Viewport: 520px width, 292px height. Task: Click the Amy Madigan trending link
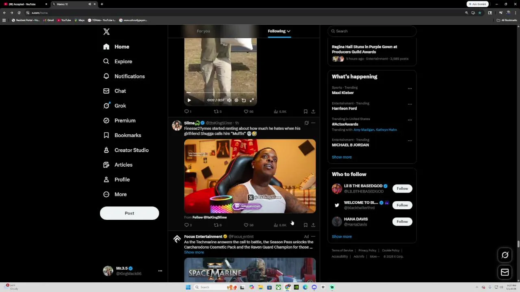[364, 130]
